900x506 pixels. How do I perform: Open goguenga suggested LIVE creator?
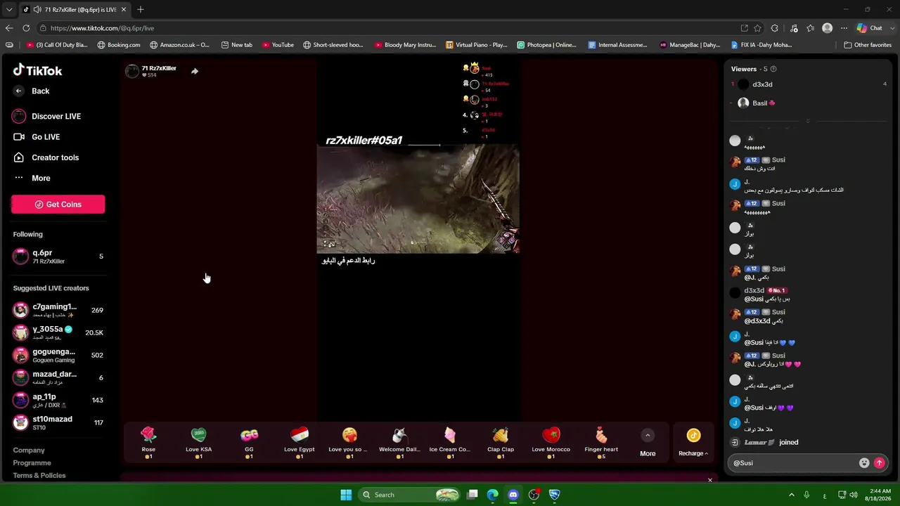click(58, 355)
